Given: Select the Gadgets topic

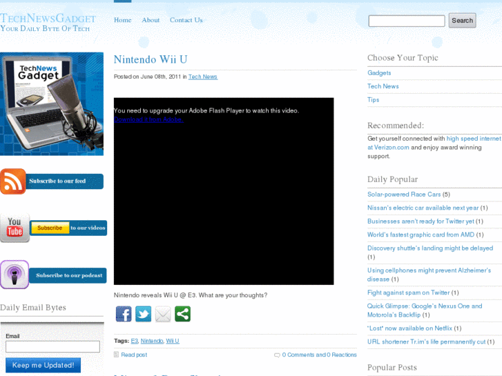Looking at the screenshot, I should pos(379,73).
